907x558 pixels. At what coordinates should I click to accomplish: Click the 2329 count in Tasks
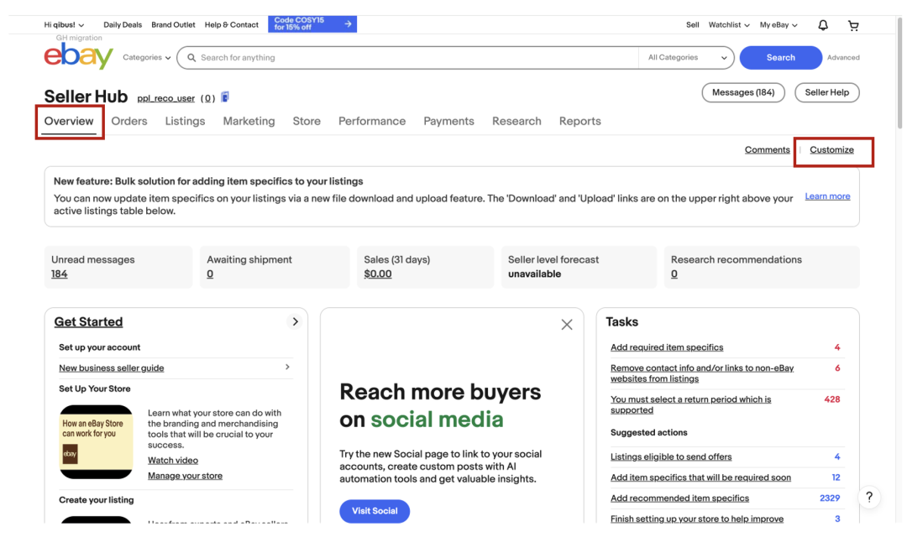pyautogui.click(x=830, y=498)
